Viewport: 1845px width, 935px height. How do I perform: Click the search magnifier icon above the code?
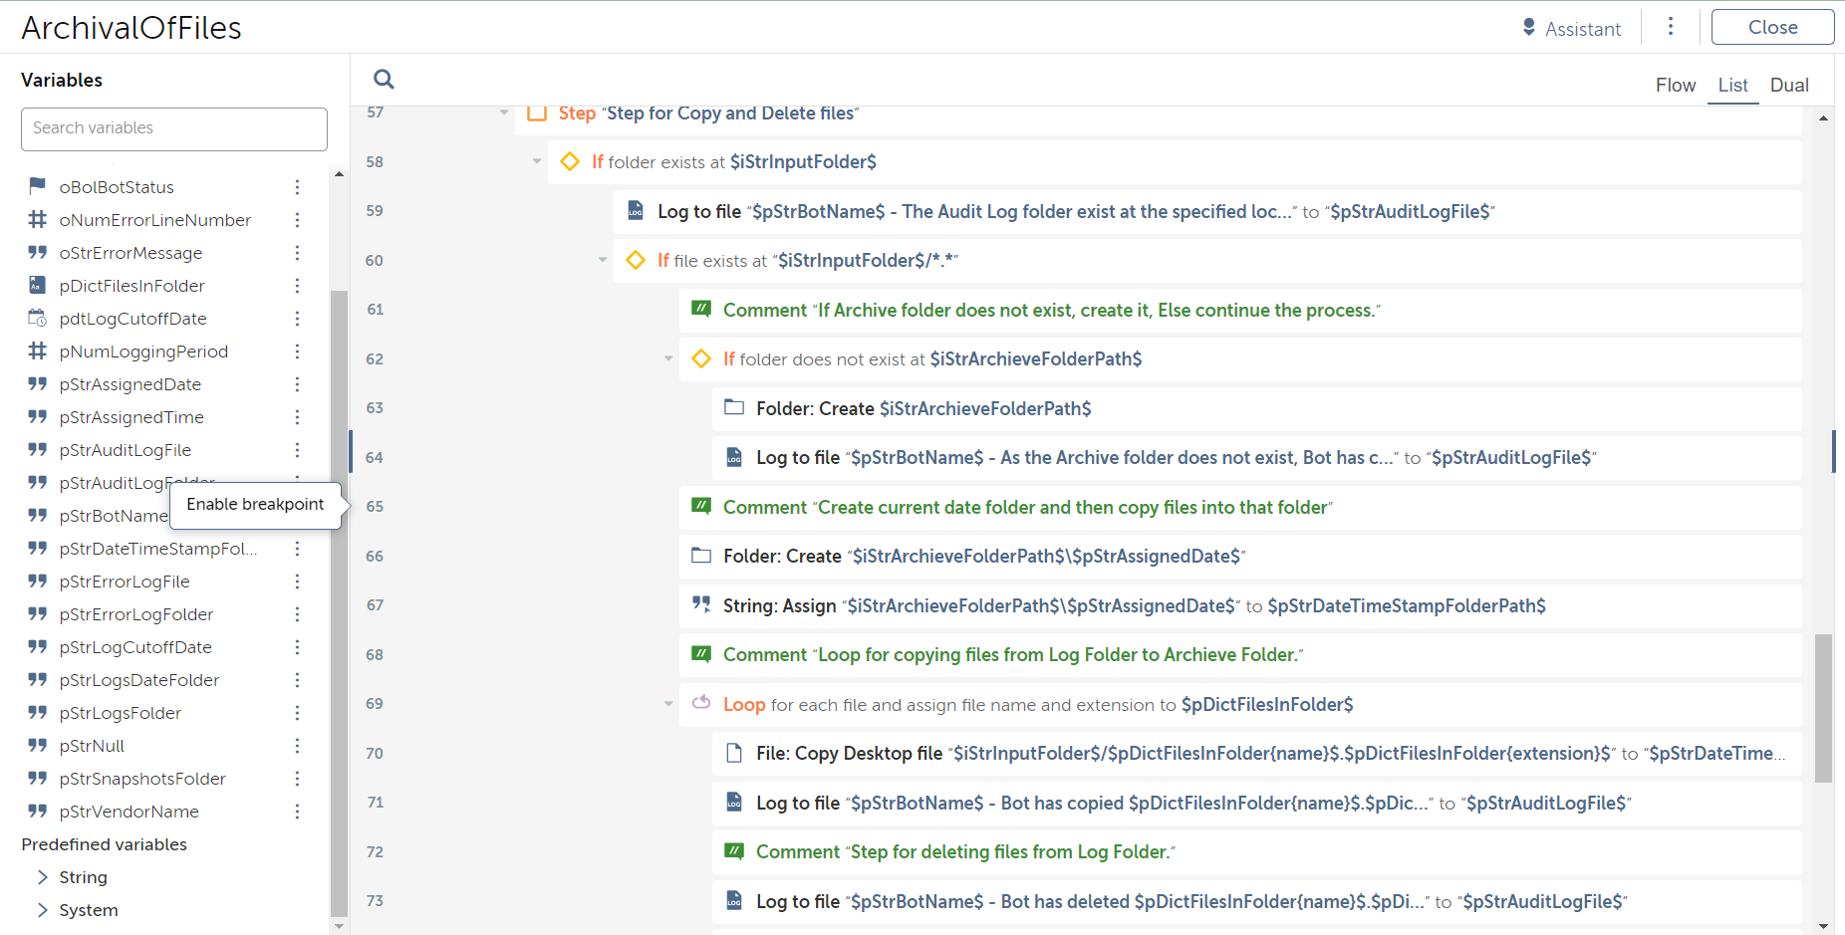[x=384, y=80]
